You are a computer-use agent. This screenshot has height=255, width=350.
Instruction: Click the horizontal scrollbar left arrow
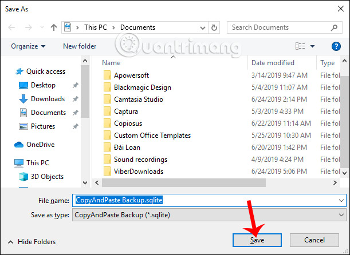coord(97,183)
